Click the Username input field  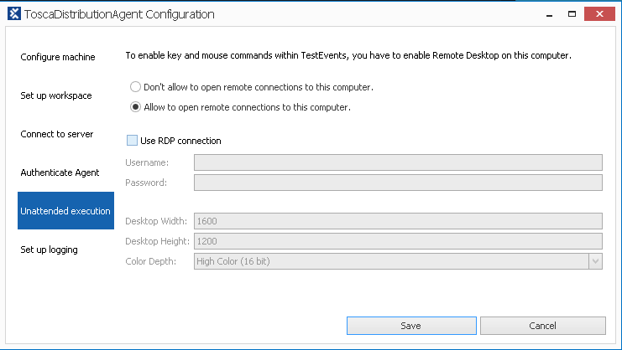(x=398, y=162)
